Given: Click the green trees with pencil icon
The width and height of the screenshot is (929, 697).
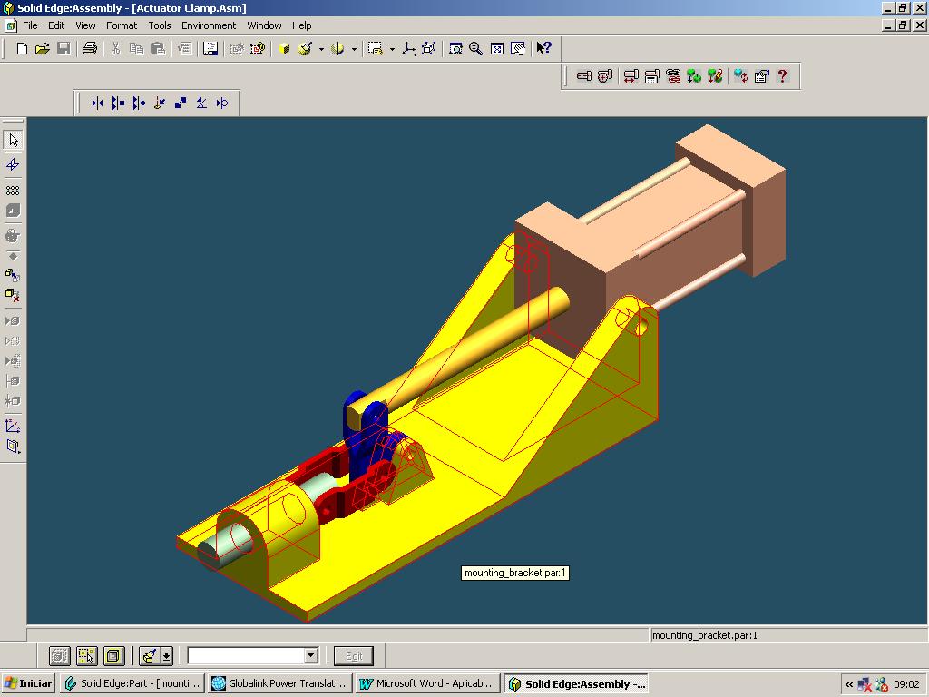Looking at the screenshot, I should pos(715,76).
